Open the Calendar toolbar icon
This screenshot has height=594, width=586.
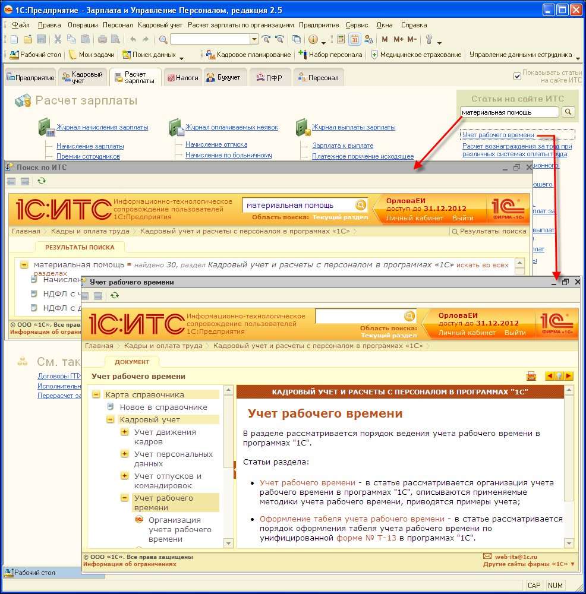[354, 39]
